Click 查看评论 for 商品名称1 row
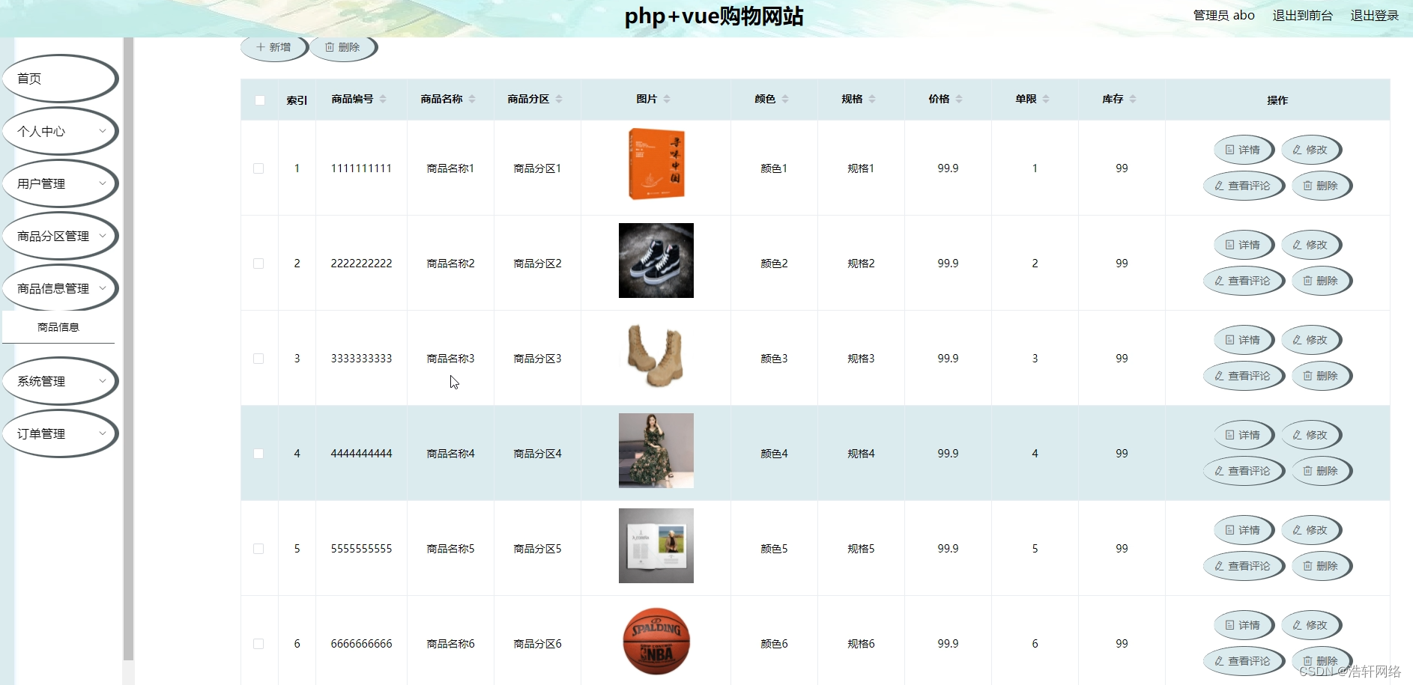Image resolution: width=1413 pixels, height=685 pixels. click(1244, 186)
